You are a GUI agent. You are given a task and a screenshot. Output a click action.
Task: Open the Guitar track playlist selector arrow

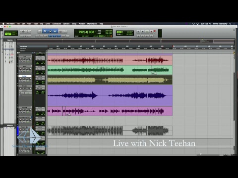[31, 76]
